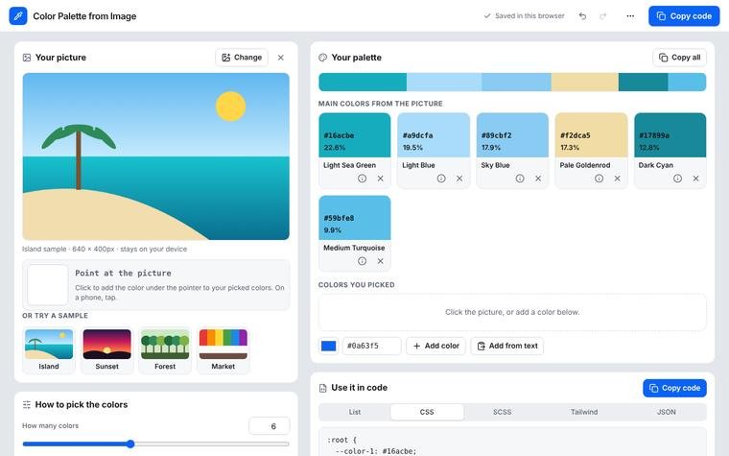
Task: Click the 'Click the picture, or add a color below' placeholder
Action: pyautogui.click(x=512, y=312)
